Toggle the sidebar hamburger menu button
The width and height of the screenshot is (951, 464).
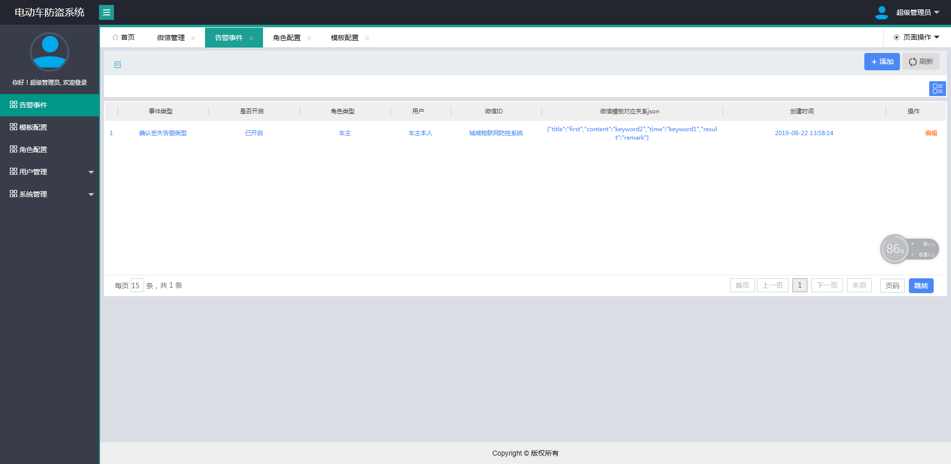(x=106, y=12)
